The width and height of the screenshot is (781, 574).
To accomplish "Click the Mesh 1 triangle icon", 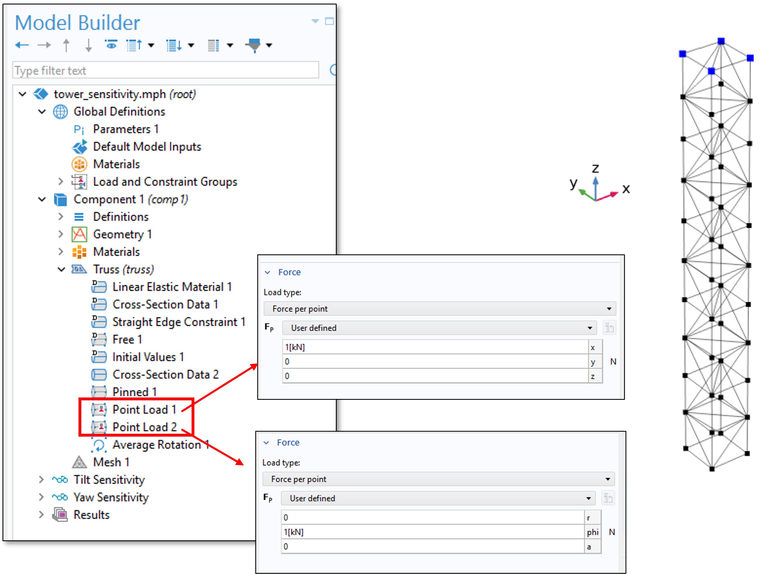I will 79,462.
